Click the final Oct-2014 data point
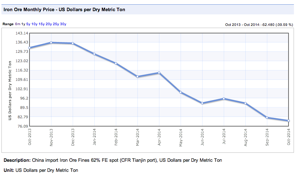 289,121
